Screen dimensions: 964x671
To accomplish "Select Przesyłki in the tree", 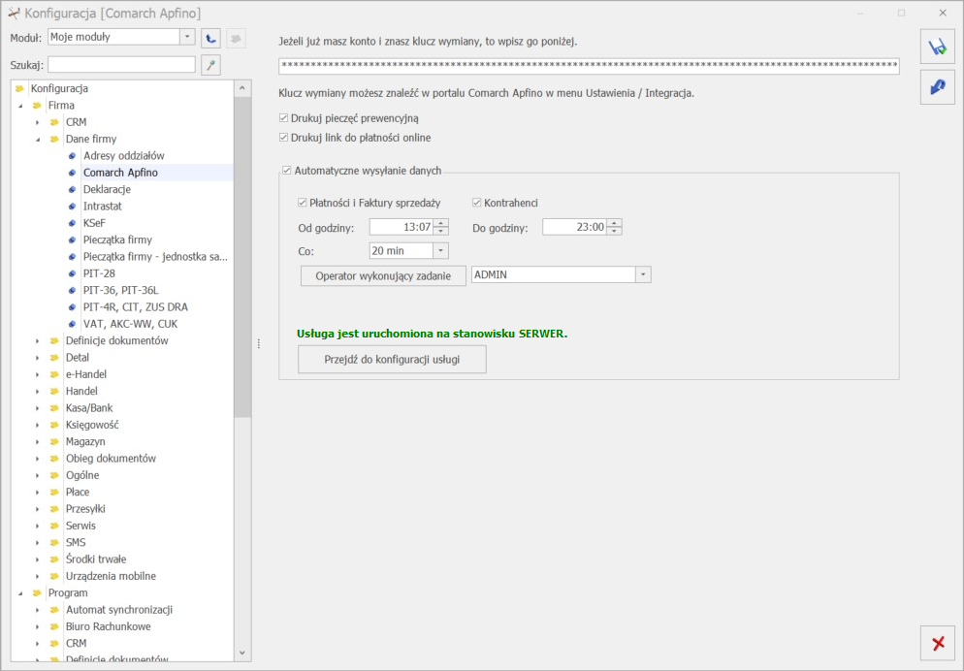I will click(85, 509).
